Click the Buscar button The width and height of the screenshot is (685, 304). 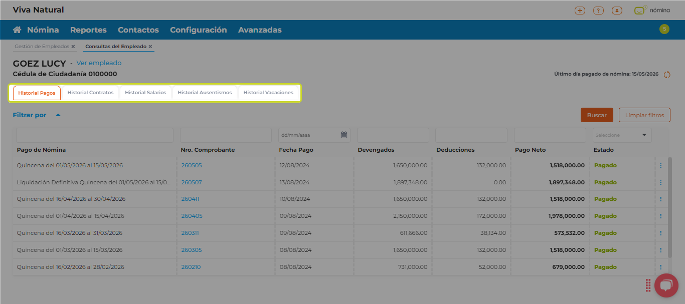(597, 115)
